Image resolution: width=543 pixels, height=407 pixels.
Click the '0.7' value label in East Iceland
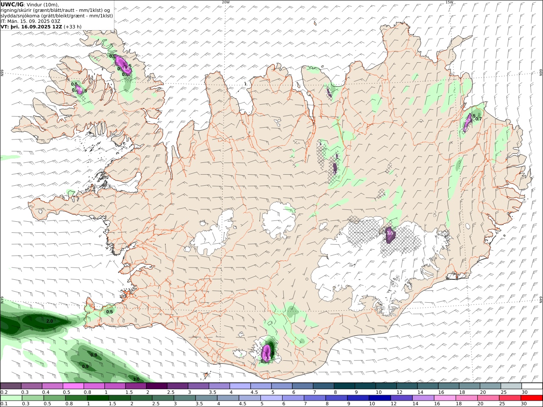479,119
